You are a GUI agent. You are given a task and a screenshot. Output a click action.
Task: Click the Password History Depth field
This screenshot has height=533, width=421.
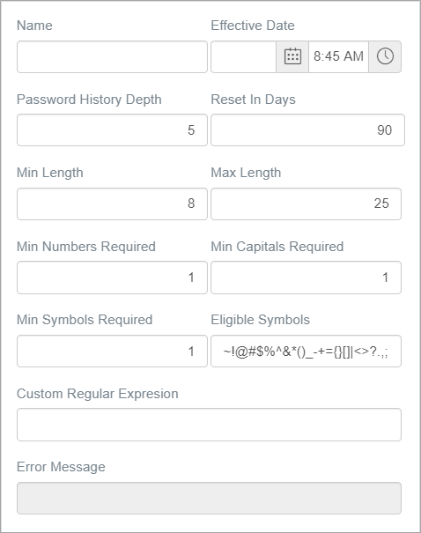pos(112,130)
